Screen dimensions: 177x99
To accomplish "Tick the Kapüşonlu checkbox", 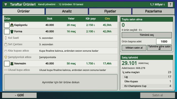I will point(7,25).
